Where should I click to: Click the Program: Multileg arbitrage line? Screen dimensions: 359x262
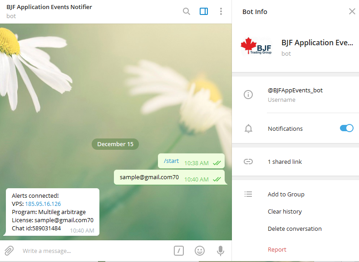(49, 212)
